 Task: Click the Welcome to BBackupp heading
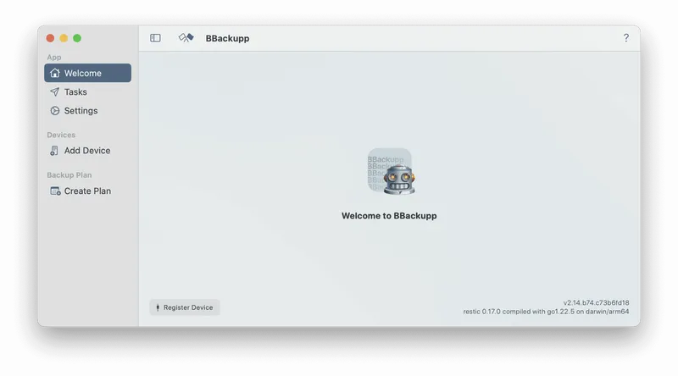(x=389, y=216)
